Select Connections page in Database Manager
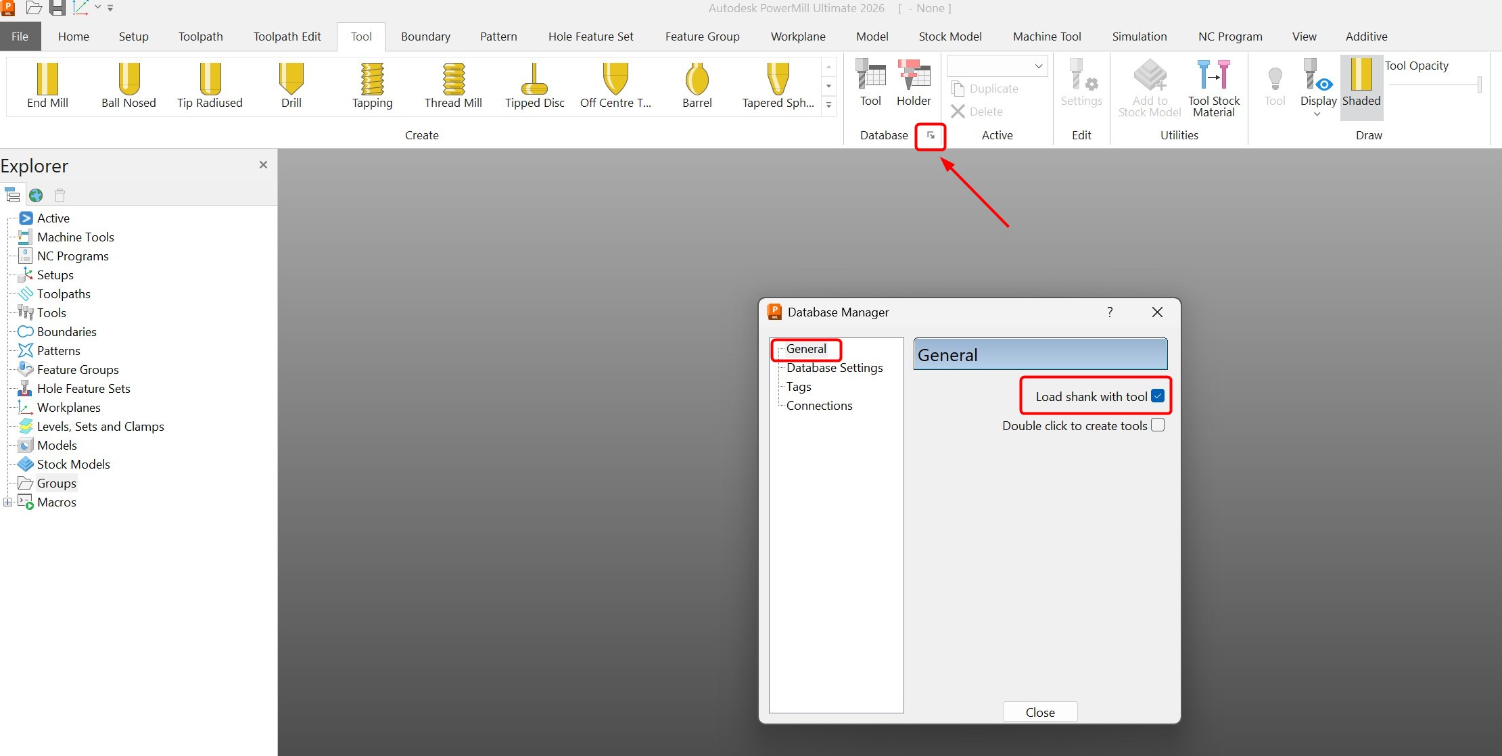The image size is (1502, 756). (819, 406)
